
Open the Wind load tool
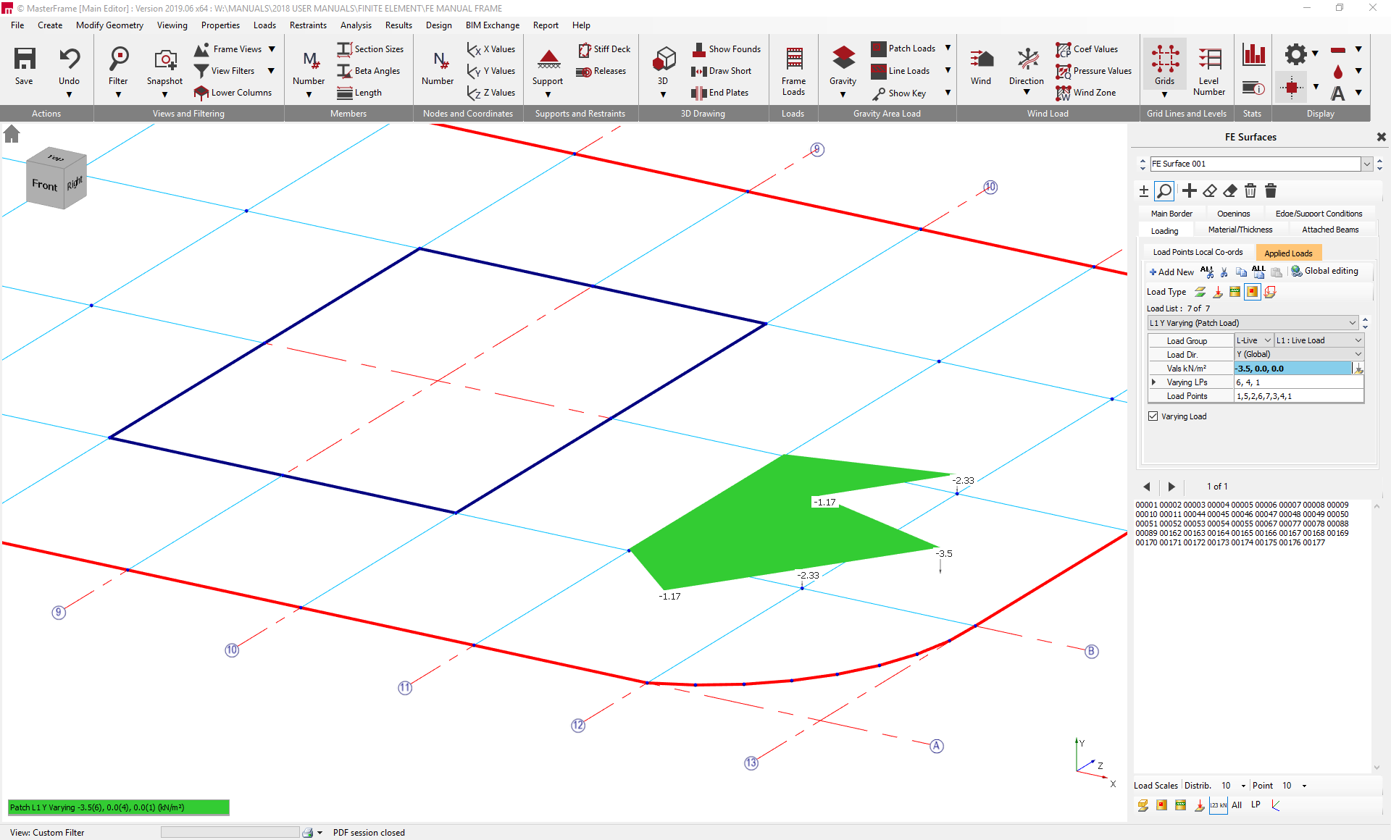980,59
